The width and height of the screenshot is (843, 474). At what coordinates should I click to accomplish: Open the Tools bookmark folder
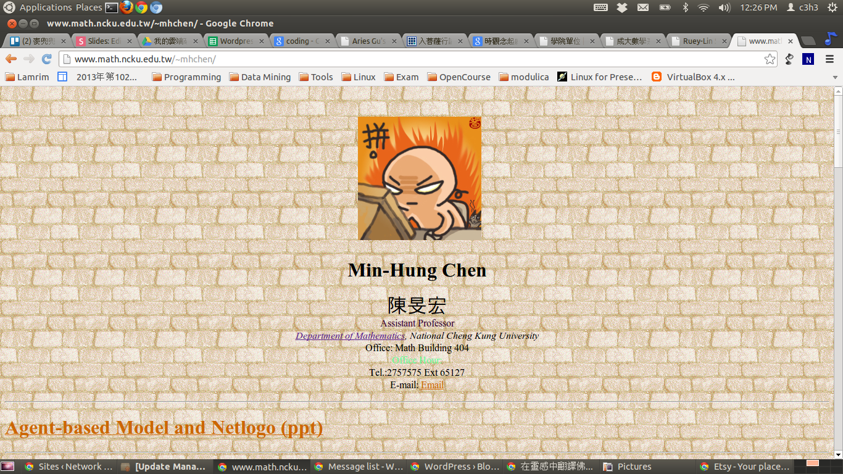(x=316, y=77)
